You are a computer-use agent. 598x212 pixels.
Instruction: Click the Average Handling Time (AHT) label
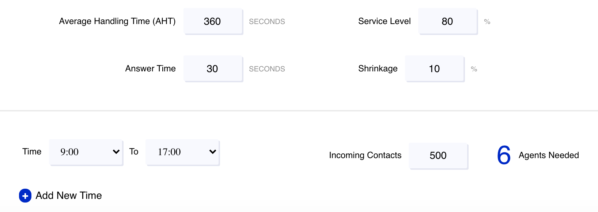pos(117,21)
